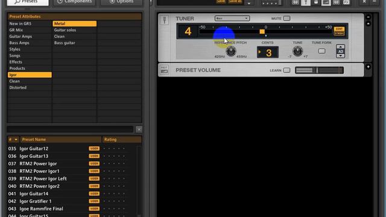Open the preset dropdown arrow near Save as
The image size is (386, 217).
click(249, 3)
